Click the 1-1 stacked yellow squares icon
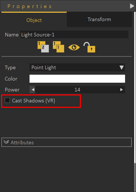 point(58,47)
